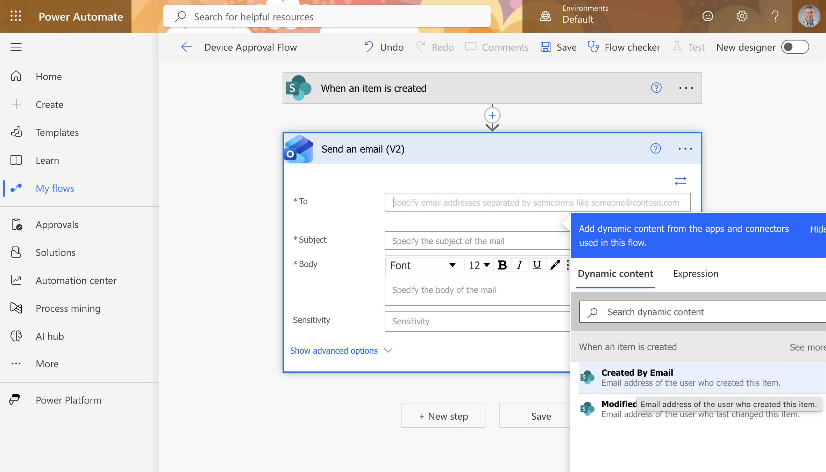This screenshot has height=472, width=826.
Task: Click the Save button below the flow
Action: click(535, 416)
